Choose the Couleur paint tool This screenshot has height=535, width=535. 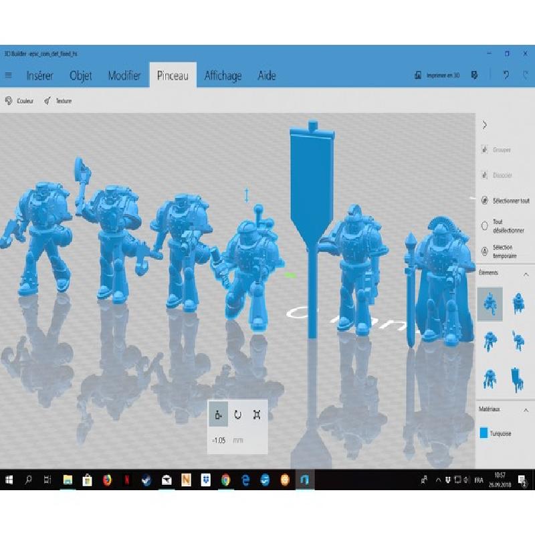19,101
